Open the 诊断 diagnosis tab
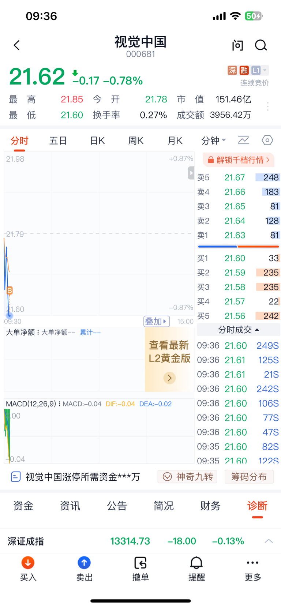This screenshot has height=608, width=281. [257, 506]
